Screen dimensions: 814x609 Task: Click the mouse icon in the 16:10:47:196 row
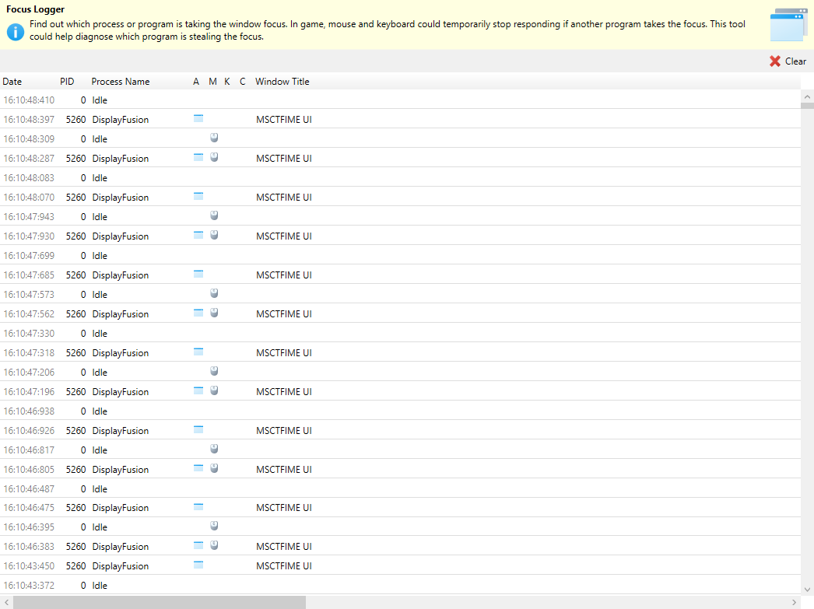click(214, 390)
